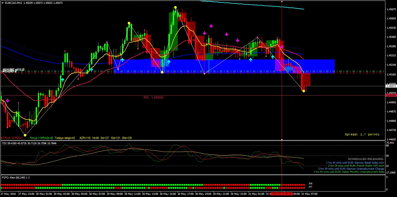Click the 1.45603 price axis label
Viewport: 397px width, 197px height.
point(391,19)
